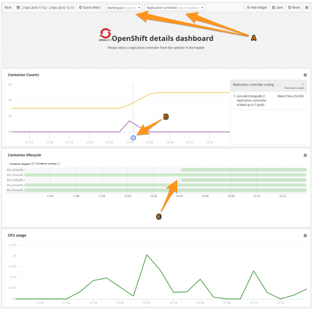Toggle the Container running legend box
The height and width of the screenshot is (310, 313).
[x=59, y=164]
